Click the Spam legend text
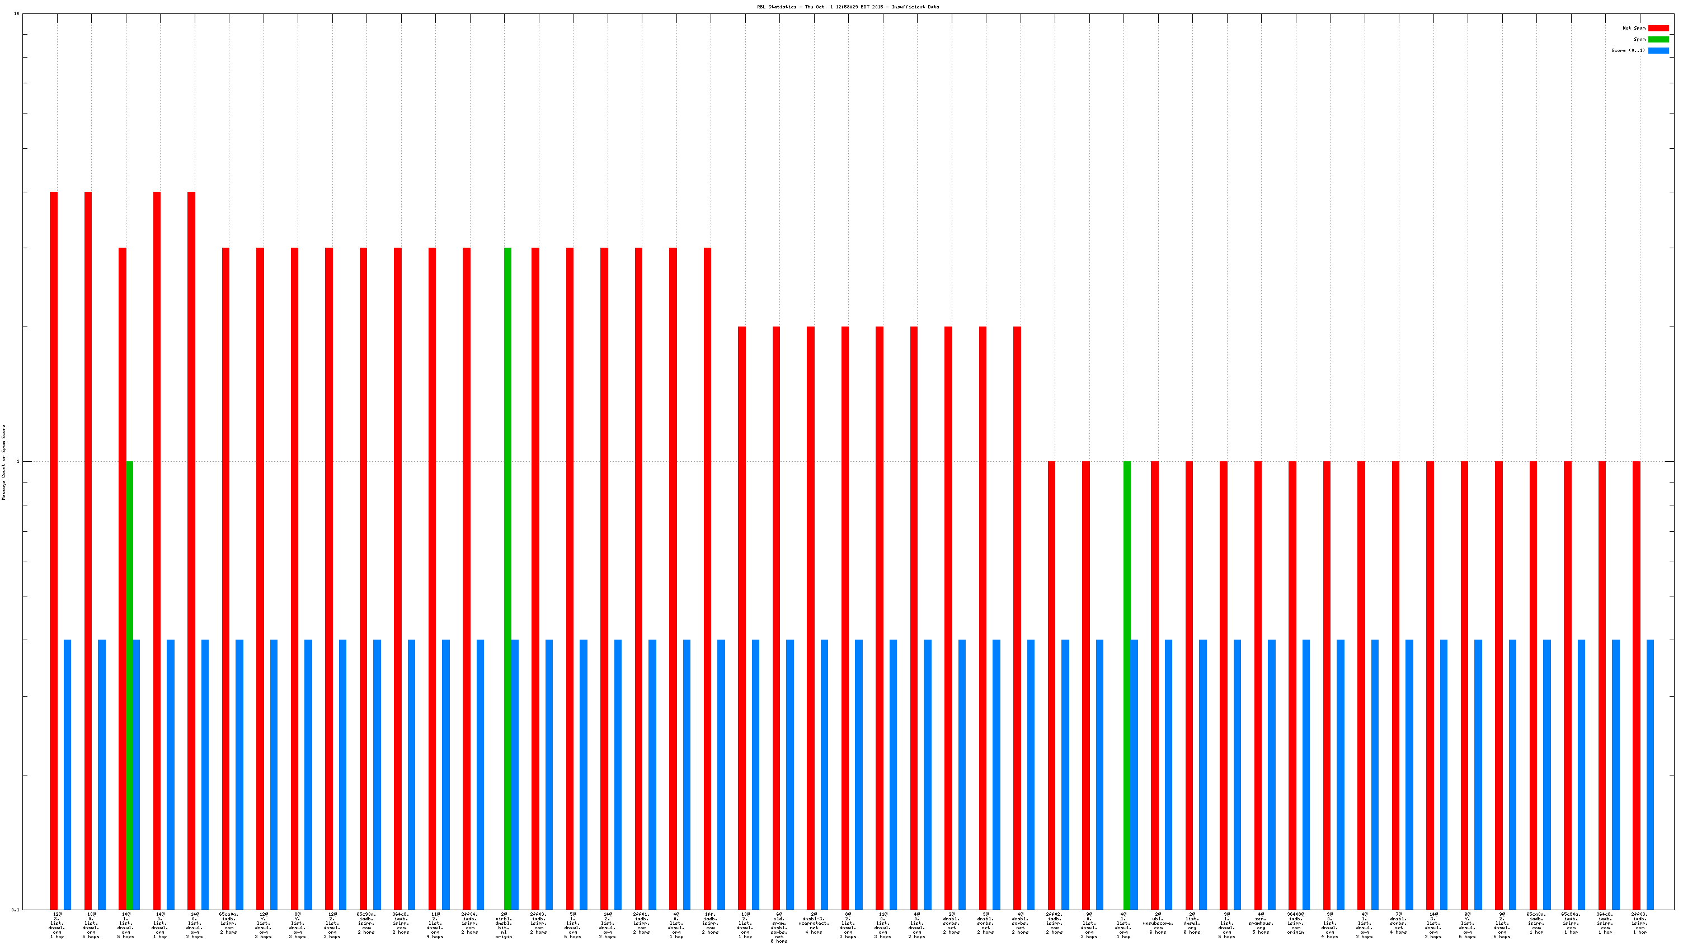 1639,39
